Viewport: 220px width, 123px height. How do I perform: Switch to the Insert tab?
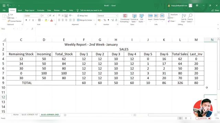pyautogui.click(x=20, y=10)
